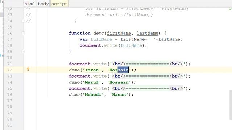Click the function keyword on line 66
This screenshot has height=130, width=232.
(x=80, y=33)
